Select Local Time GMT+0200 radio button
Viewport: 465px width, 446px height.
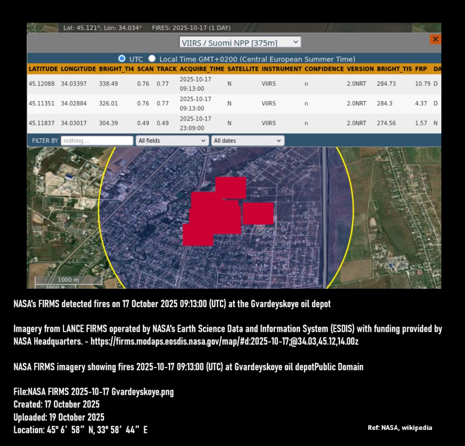tap(152, 59)
